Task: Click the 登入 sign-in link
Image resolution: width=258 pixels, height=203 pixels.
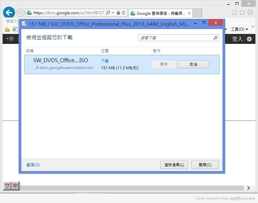Action: click(237, 39)
